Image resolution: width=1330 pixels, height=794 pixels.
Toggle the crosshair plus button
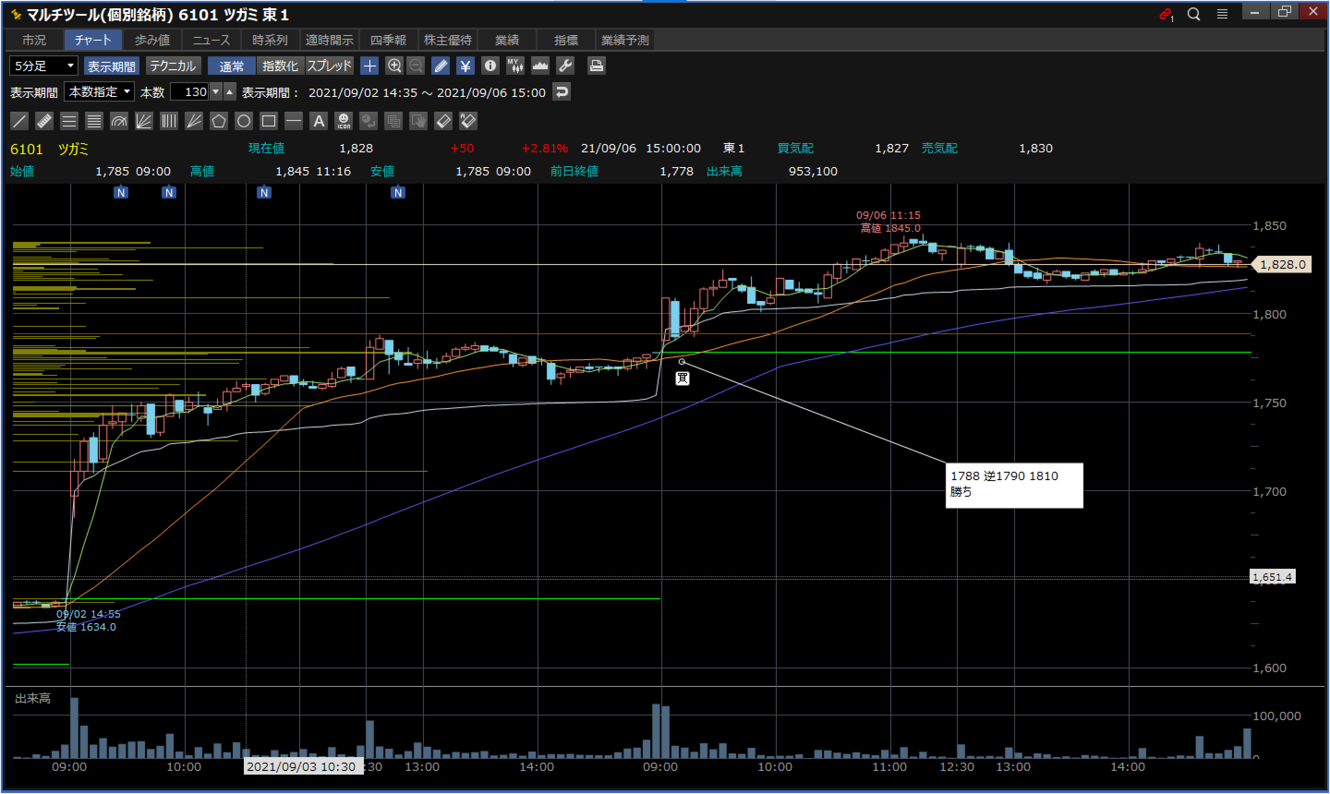[x=369, y=66]
